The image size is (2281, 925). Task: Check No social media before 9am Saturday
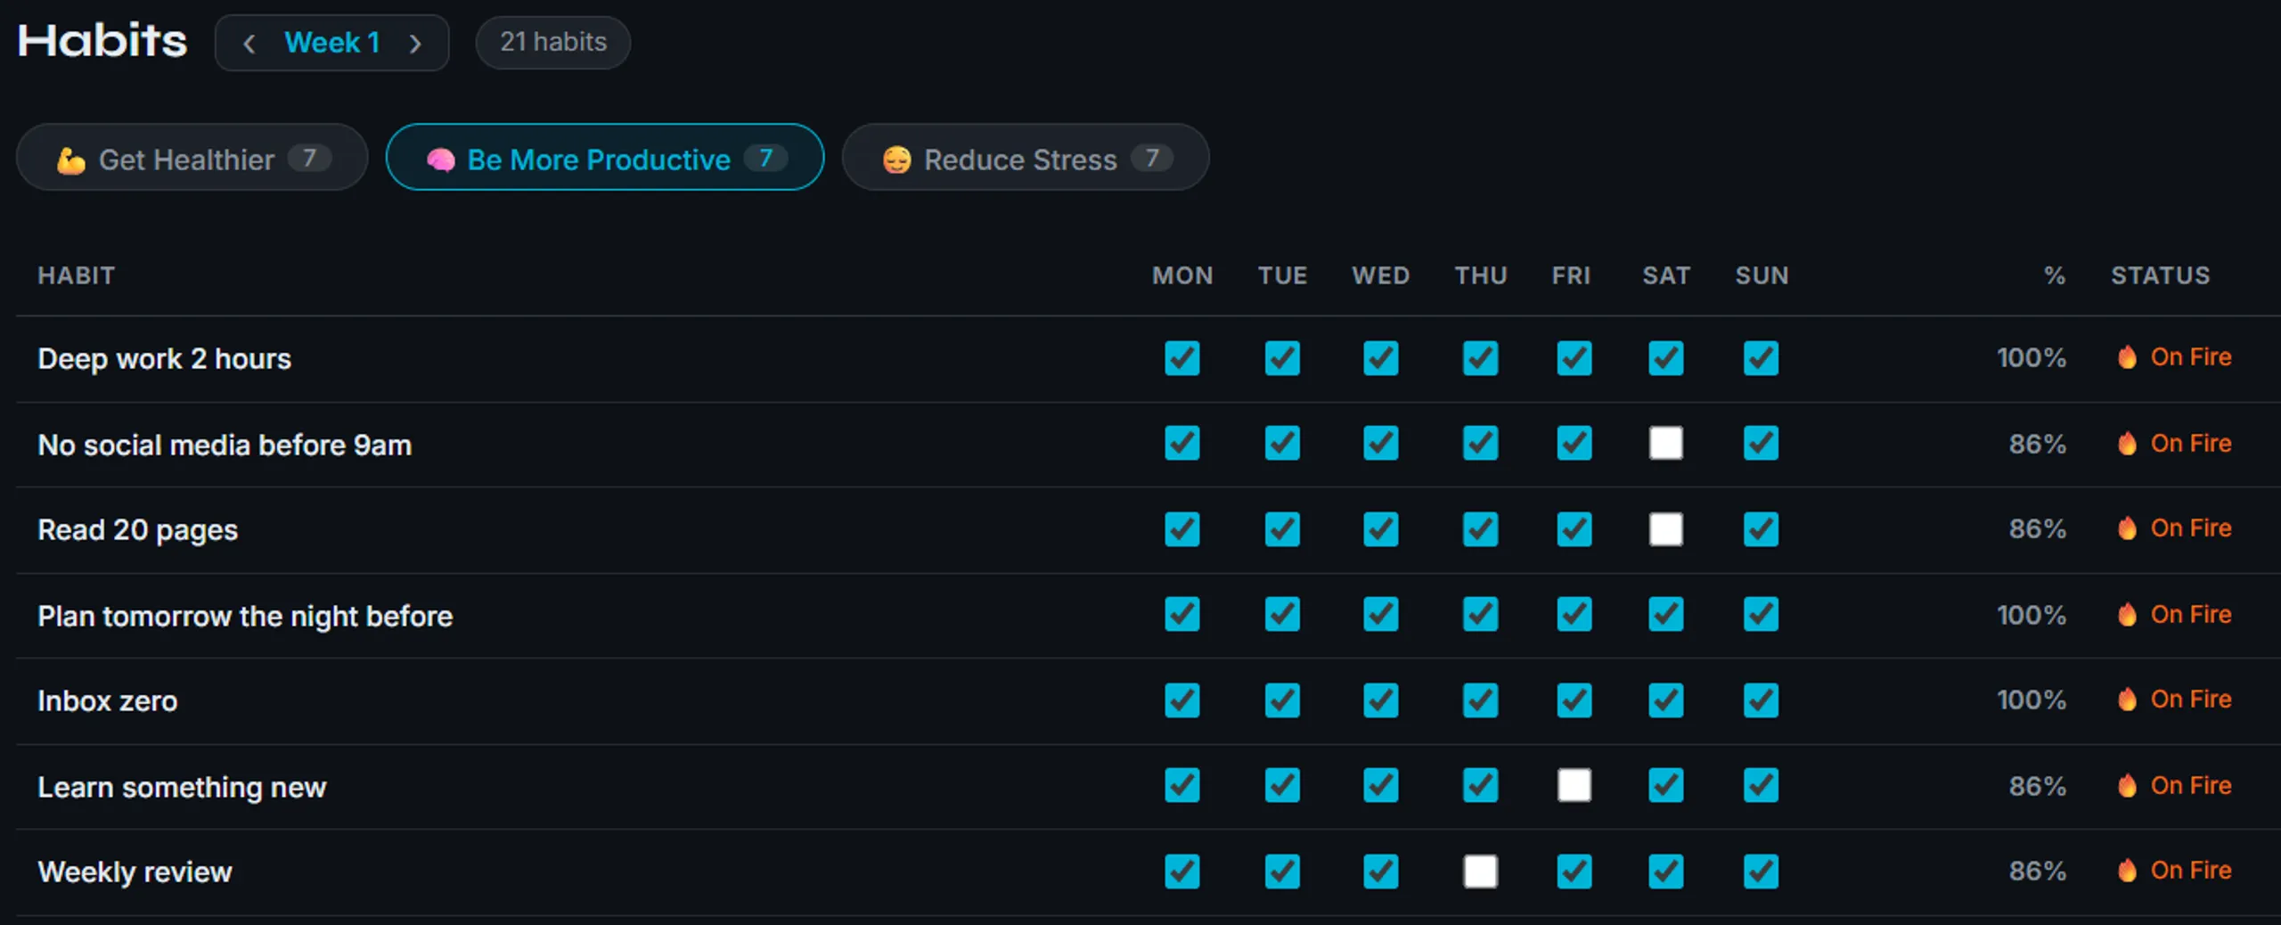(1666, 443)
